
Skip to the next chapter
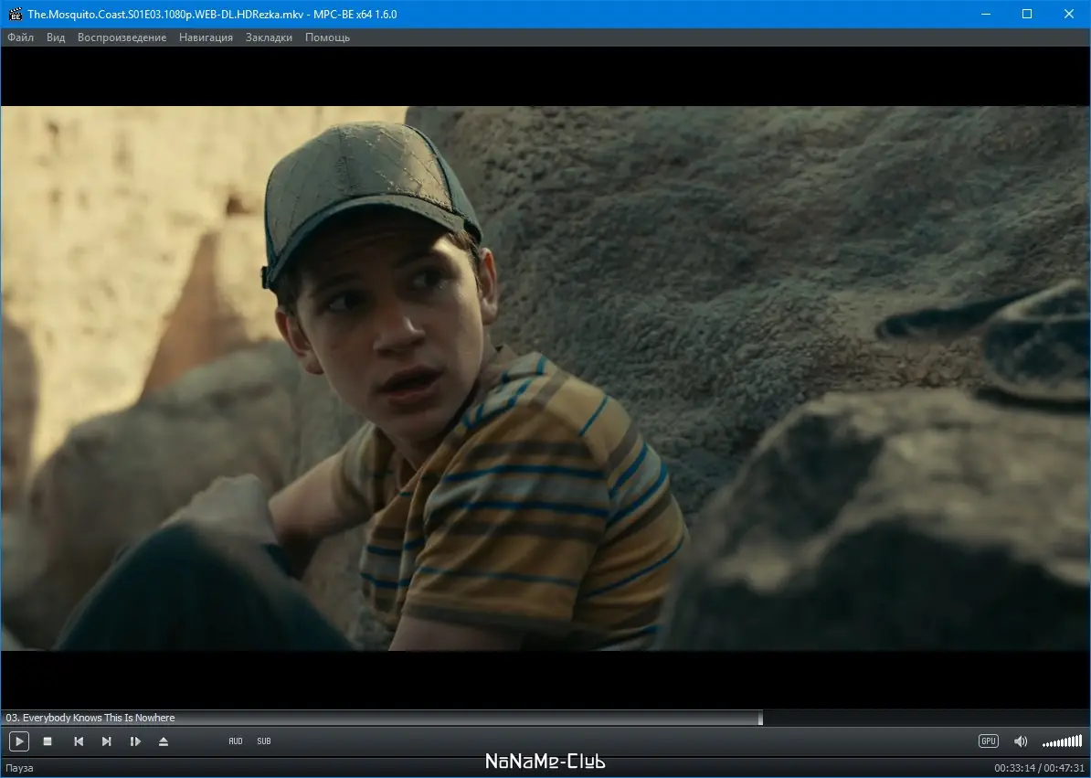pos(107,741)
